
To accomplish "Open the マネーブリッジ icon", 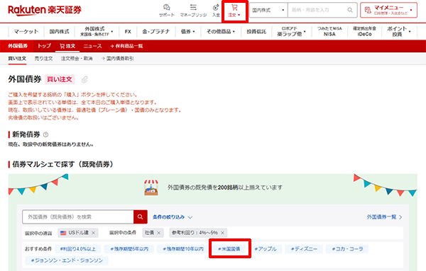I will click(193, 11).
